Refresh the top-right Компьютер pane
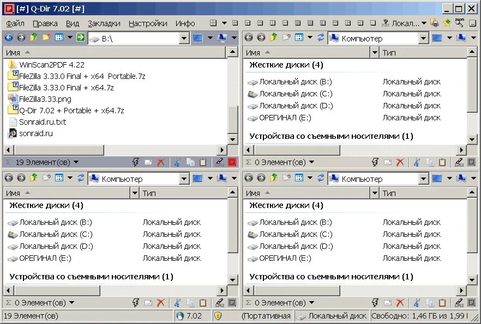Viewport: 481px width, 324px height. [x=321, y=38]
